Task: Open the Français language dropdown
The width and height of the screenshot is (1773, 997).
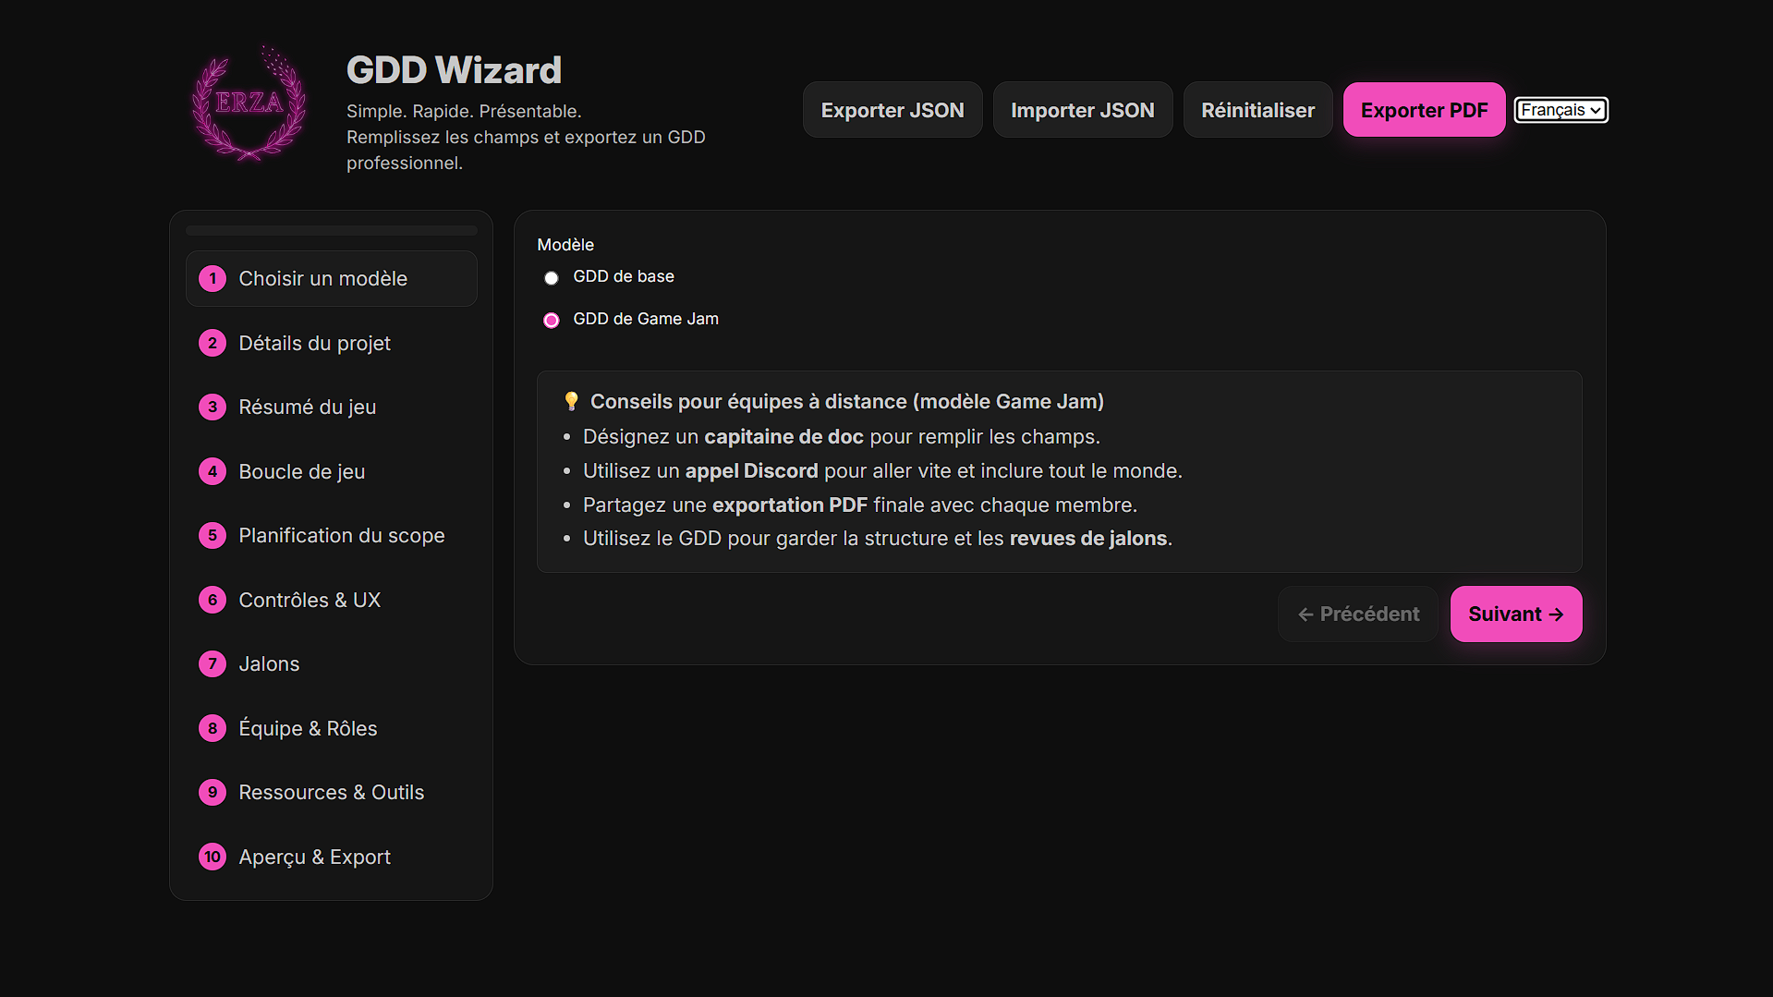Action: point(1560,110)
